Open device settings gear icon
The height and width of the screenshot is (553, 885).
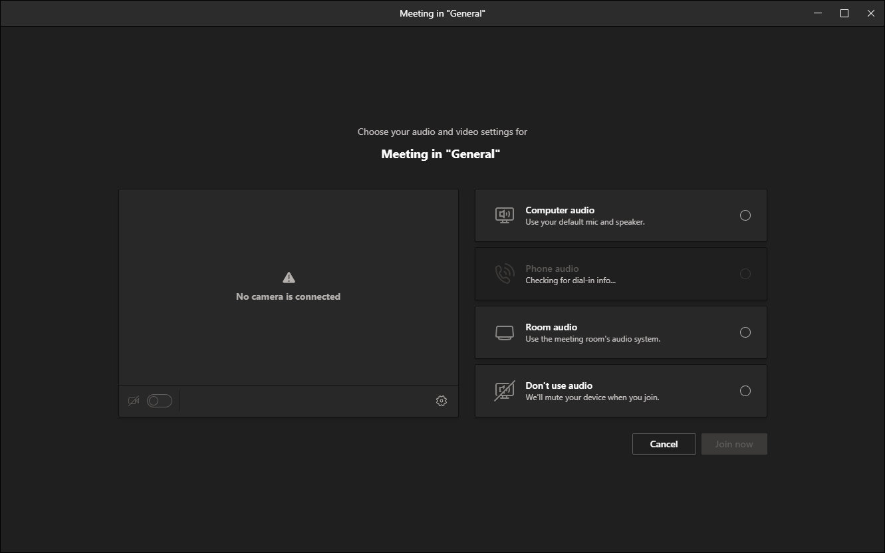[442, 401]
